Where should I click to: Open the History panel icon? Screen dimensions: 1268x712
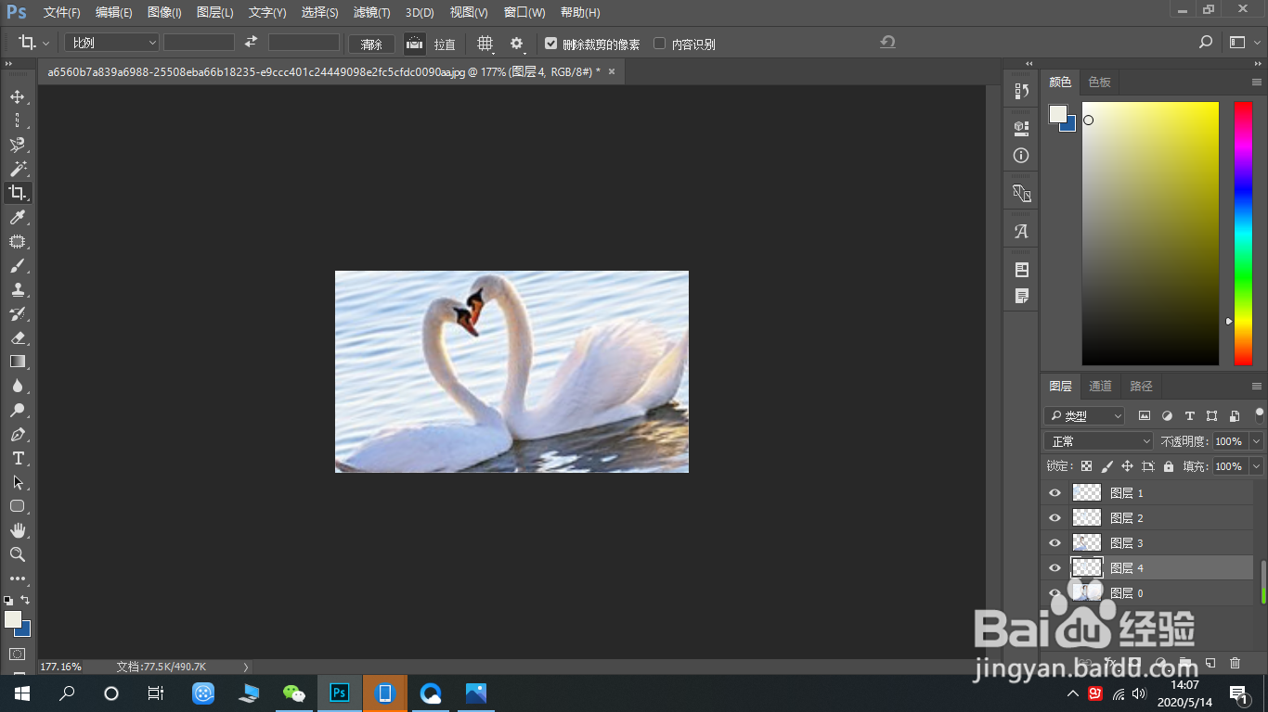(1021, 90)
